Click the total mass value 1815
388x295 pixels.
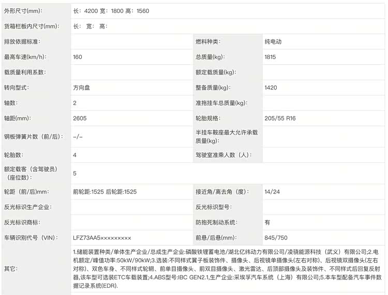(x=271, y=57)
